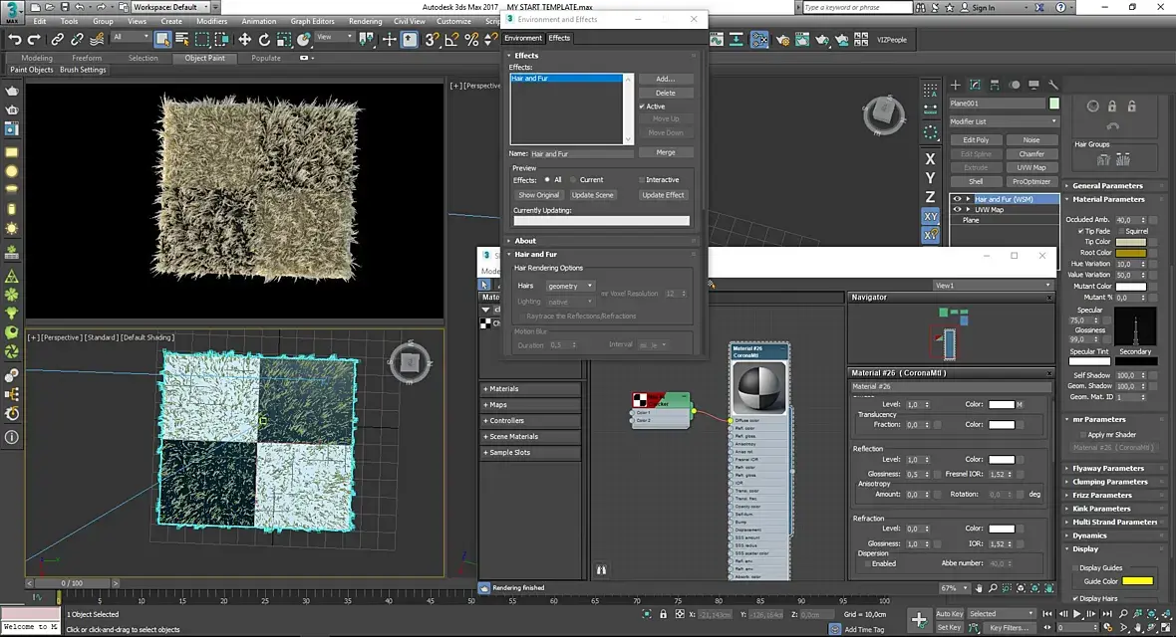This screenshot has height=637, width=1176.
Task: Switch to the Environment tab
Action: 523,38
